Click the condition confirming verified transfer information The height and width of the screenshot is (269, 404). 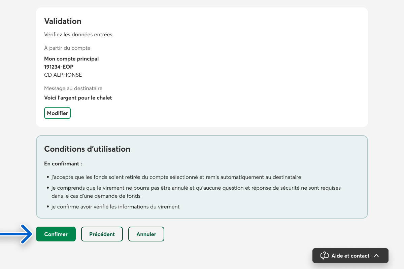coord(115,207)
